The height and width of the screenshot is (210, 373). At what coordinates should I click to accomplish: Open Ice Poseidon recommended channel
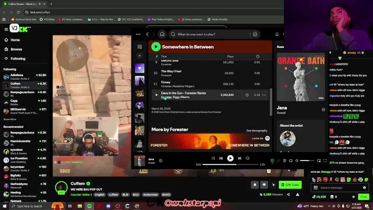point(25,160)
